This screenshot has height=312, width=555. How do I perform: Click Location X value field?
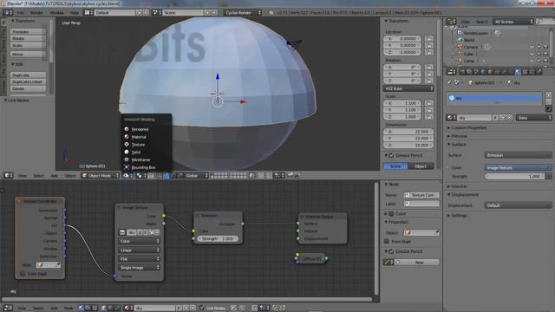[x=402, y=38]
